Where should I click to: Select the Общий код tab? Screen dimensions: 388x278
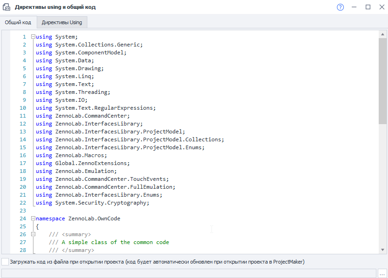[18, 22]
